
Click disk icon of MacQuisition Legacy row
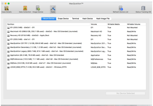coord(8,51)
